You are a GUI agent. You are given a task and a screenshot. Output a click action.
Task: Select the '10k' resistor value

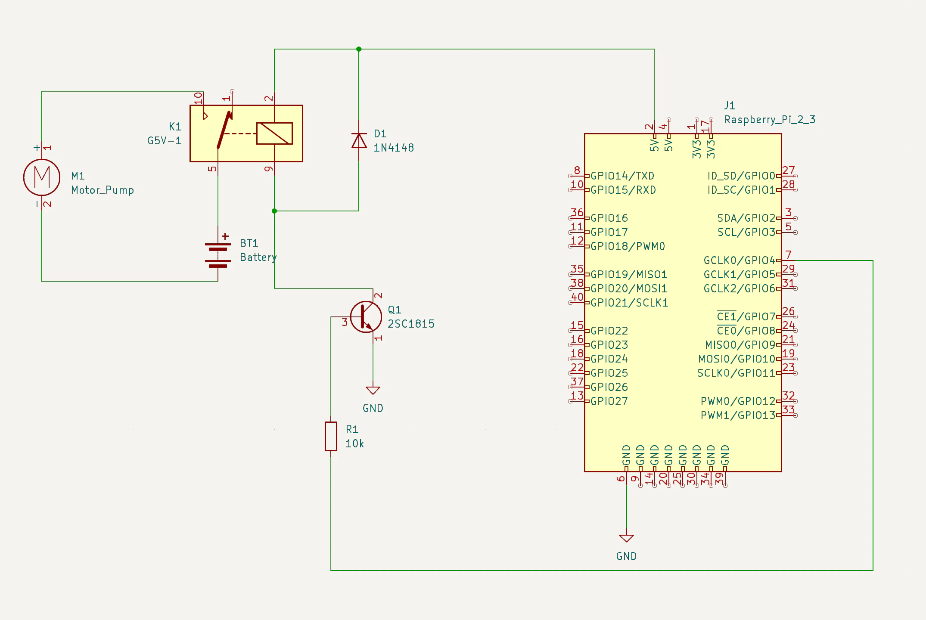(355, 443)
